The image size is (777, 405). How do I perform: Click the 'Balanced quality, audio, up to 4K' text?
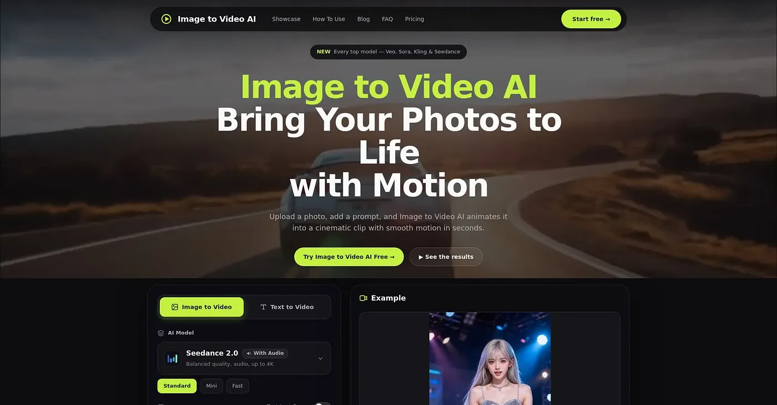point(230,364)
